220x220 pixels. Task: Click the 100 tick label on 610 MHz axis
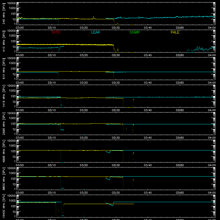click(x=13, y=69)
